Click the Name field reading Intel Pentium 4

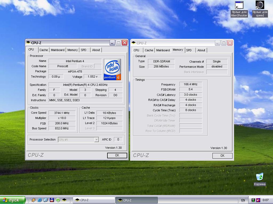(75, 61)
